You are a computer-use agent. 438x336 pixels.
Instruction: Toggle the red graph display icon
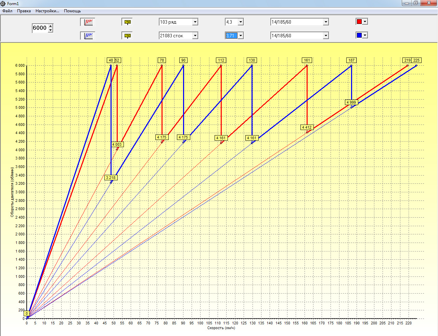coord(88,22)
